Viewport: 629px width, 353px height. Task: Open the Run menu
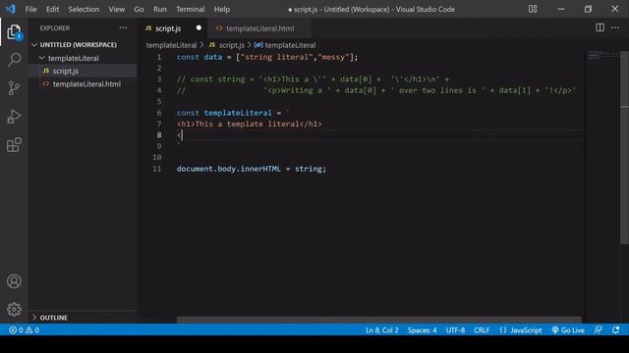pos(159,9)
